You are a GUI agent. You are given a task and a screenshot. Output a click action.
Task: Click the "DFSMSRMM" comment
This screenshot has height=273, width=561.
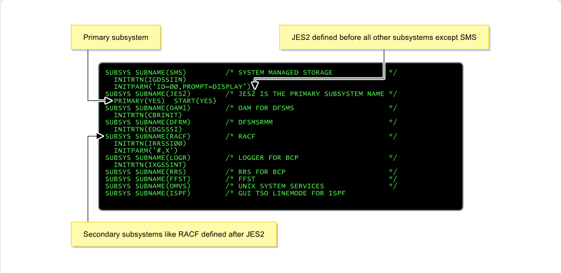tap(255, 122)
